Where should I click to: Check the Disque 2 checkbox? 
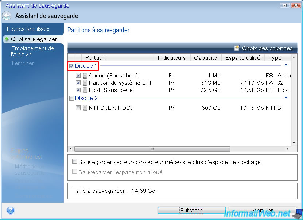coord(71,98)
